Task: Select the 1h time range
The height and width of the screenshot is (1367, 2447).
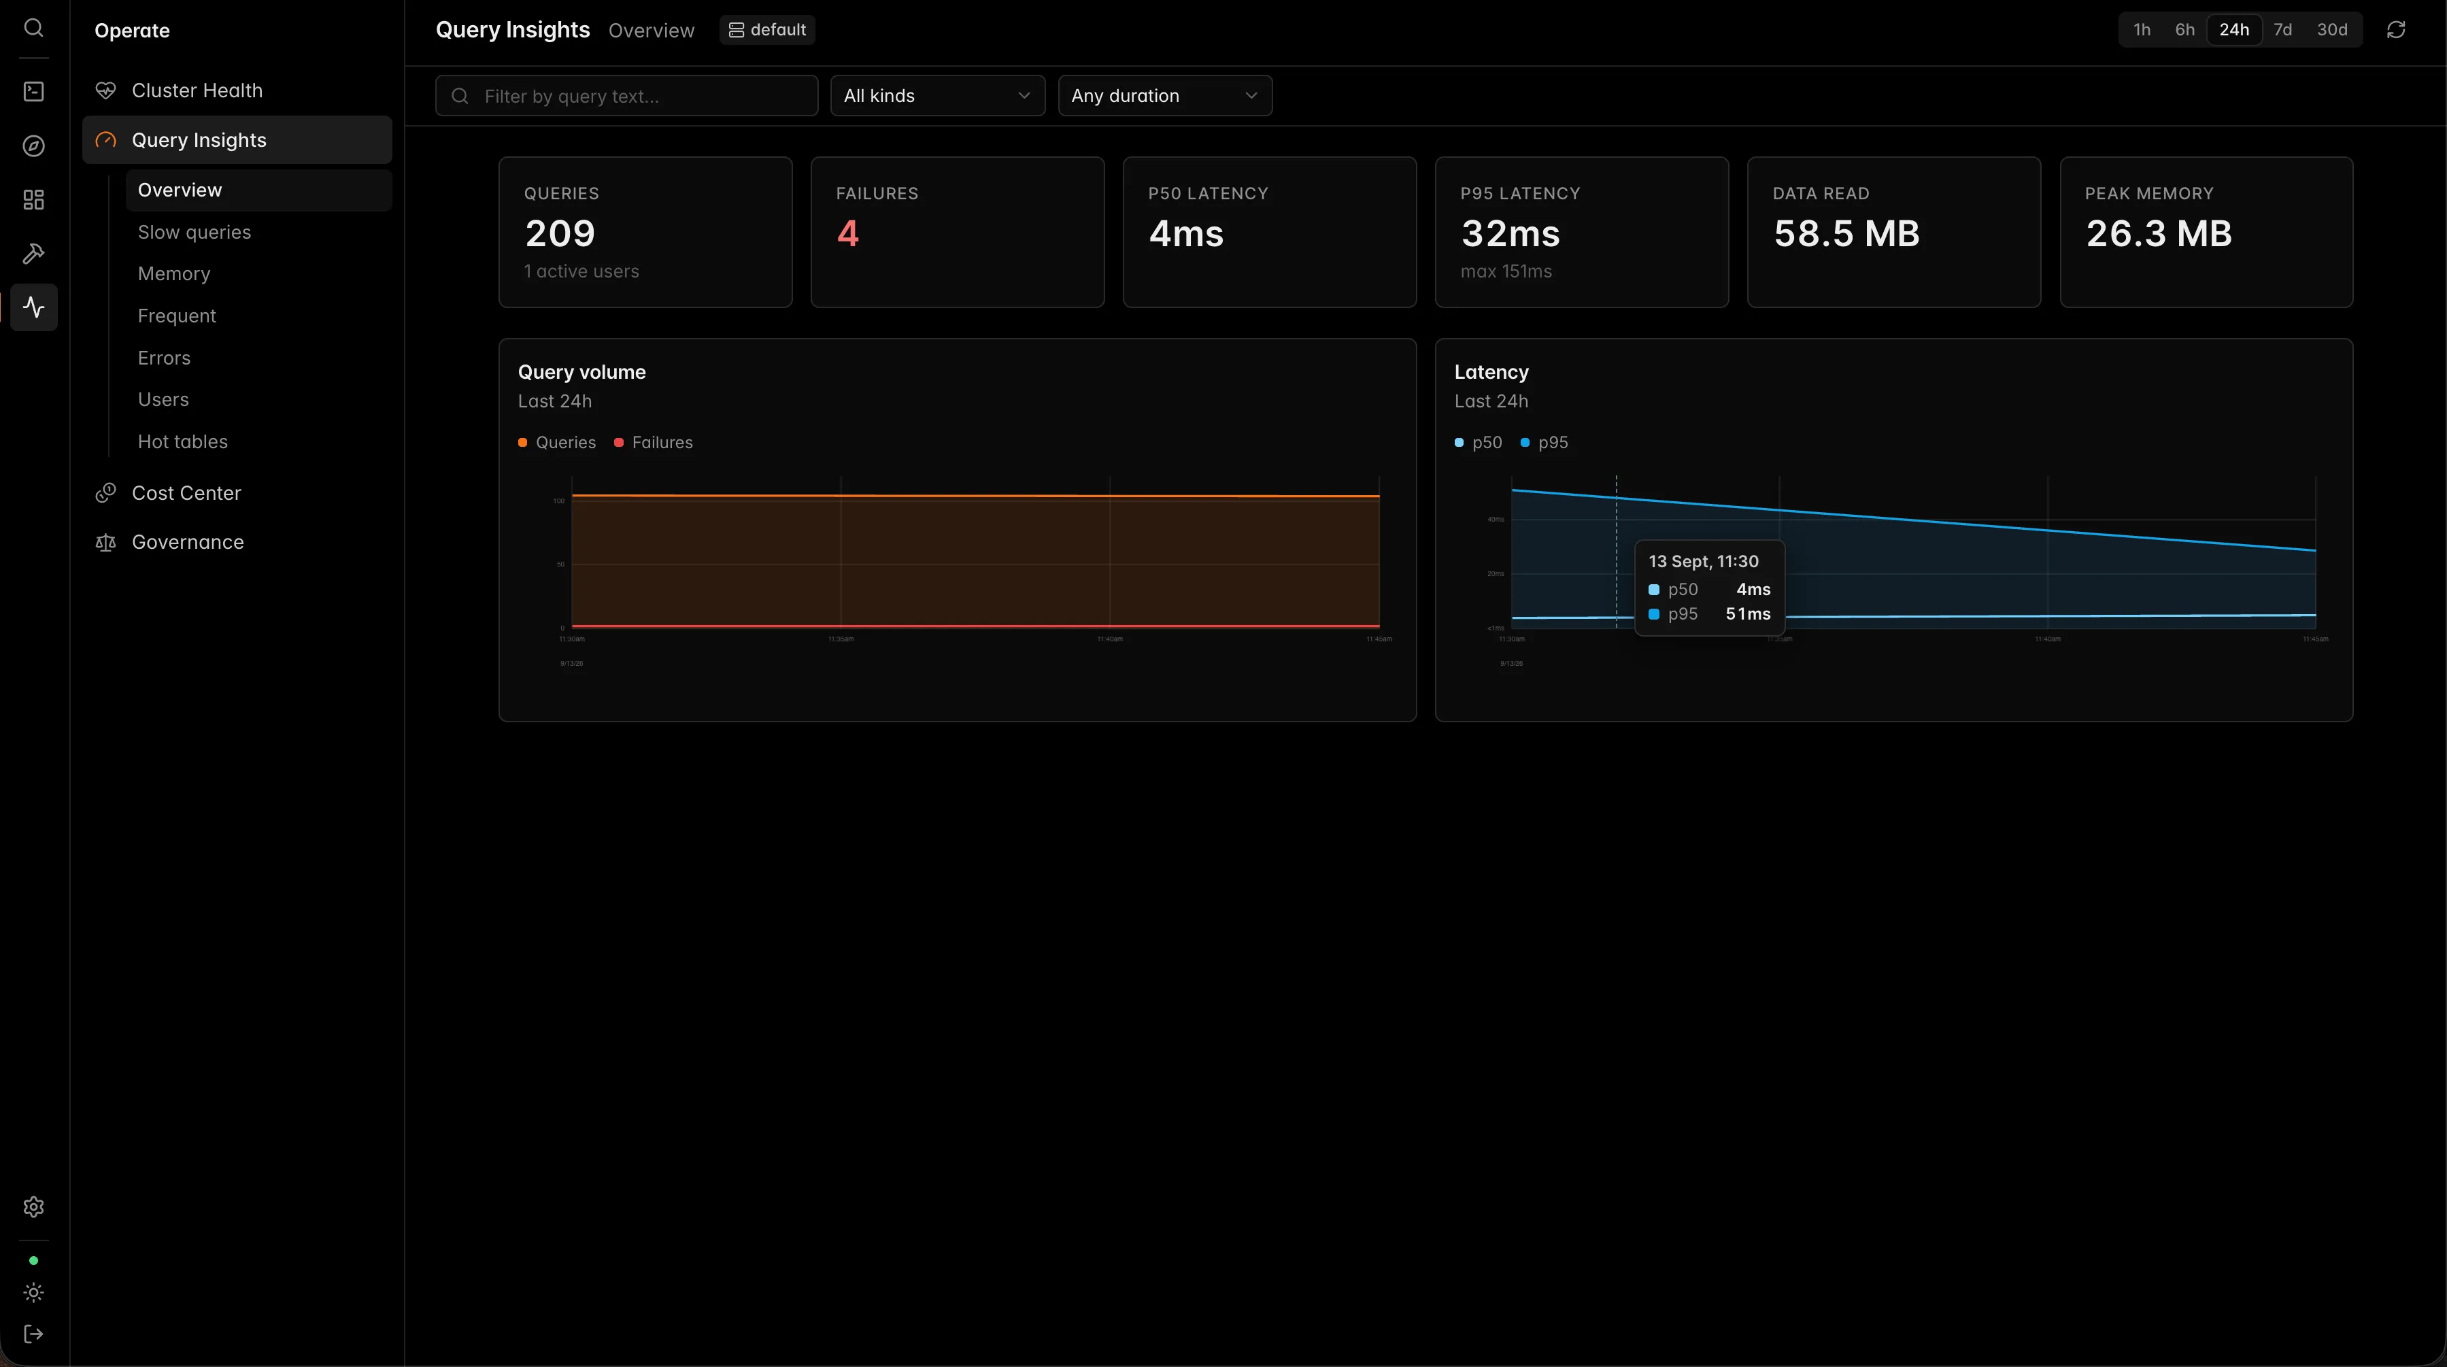Action: click(x=2142, y=29)
